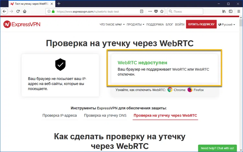Open page actions three-dot menu

coord(150,11)
